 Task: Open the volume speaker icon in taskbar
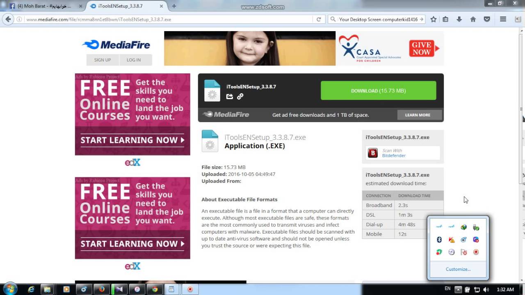point(486,289)
